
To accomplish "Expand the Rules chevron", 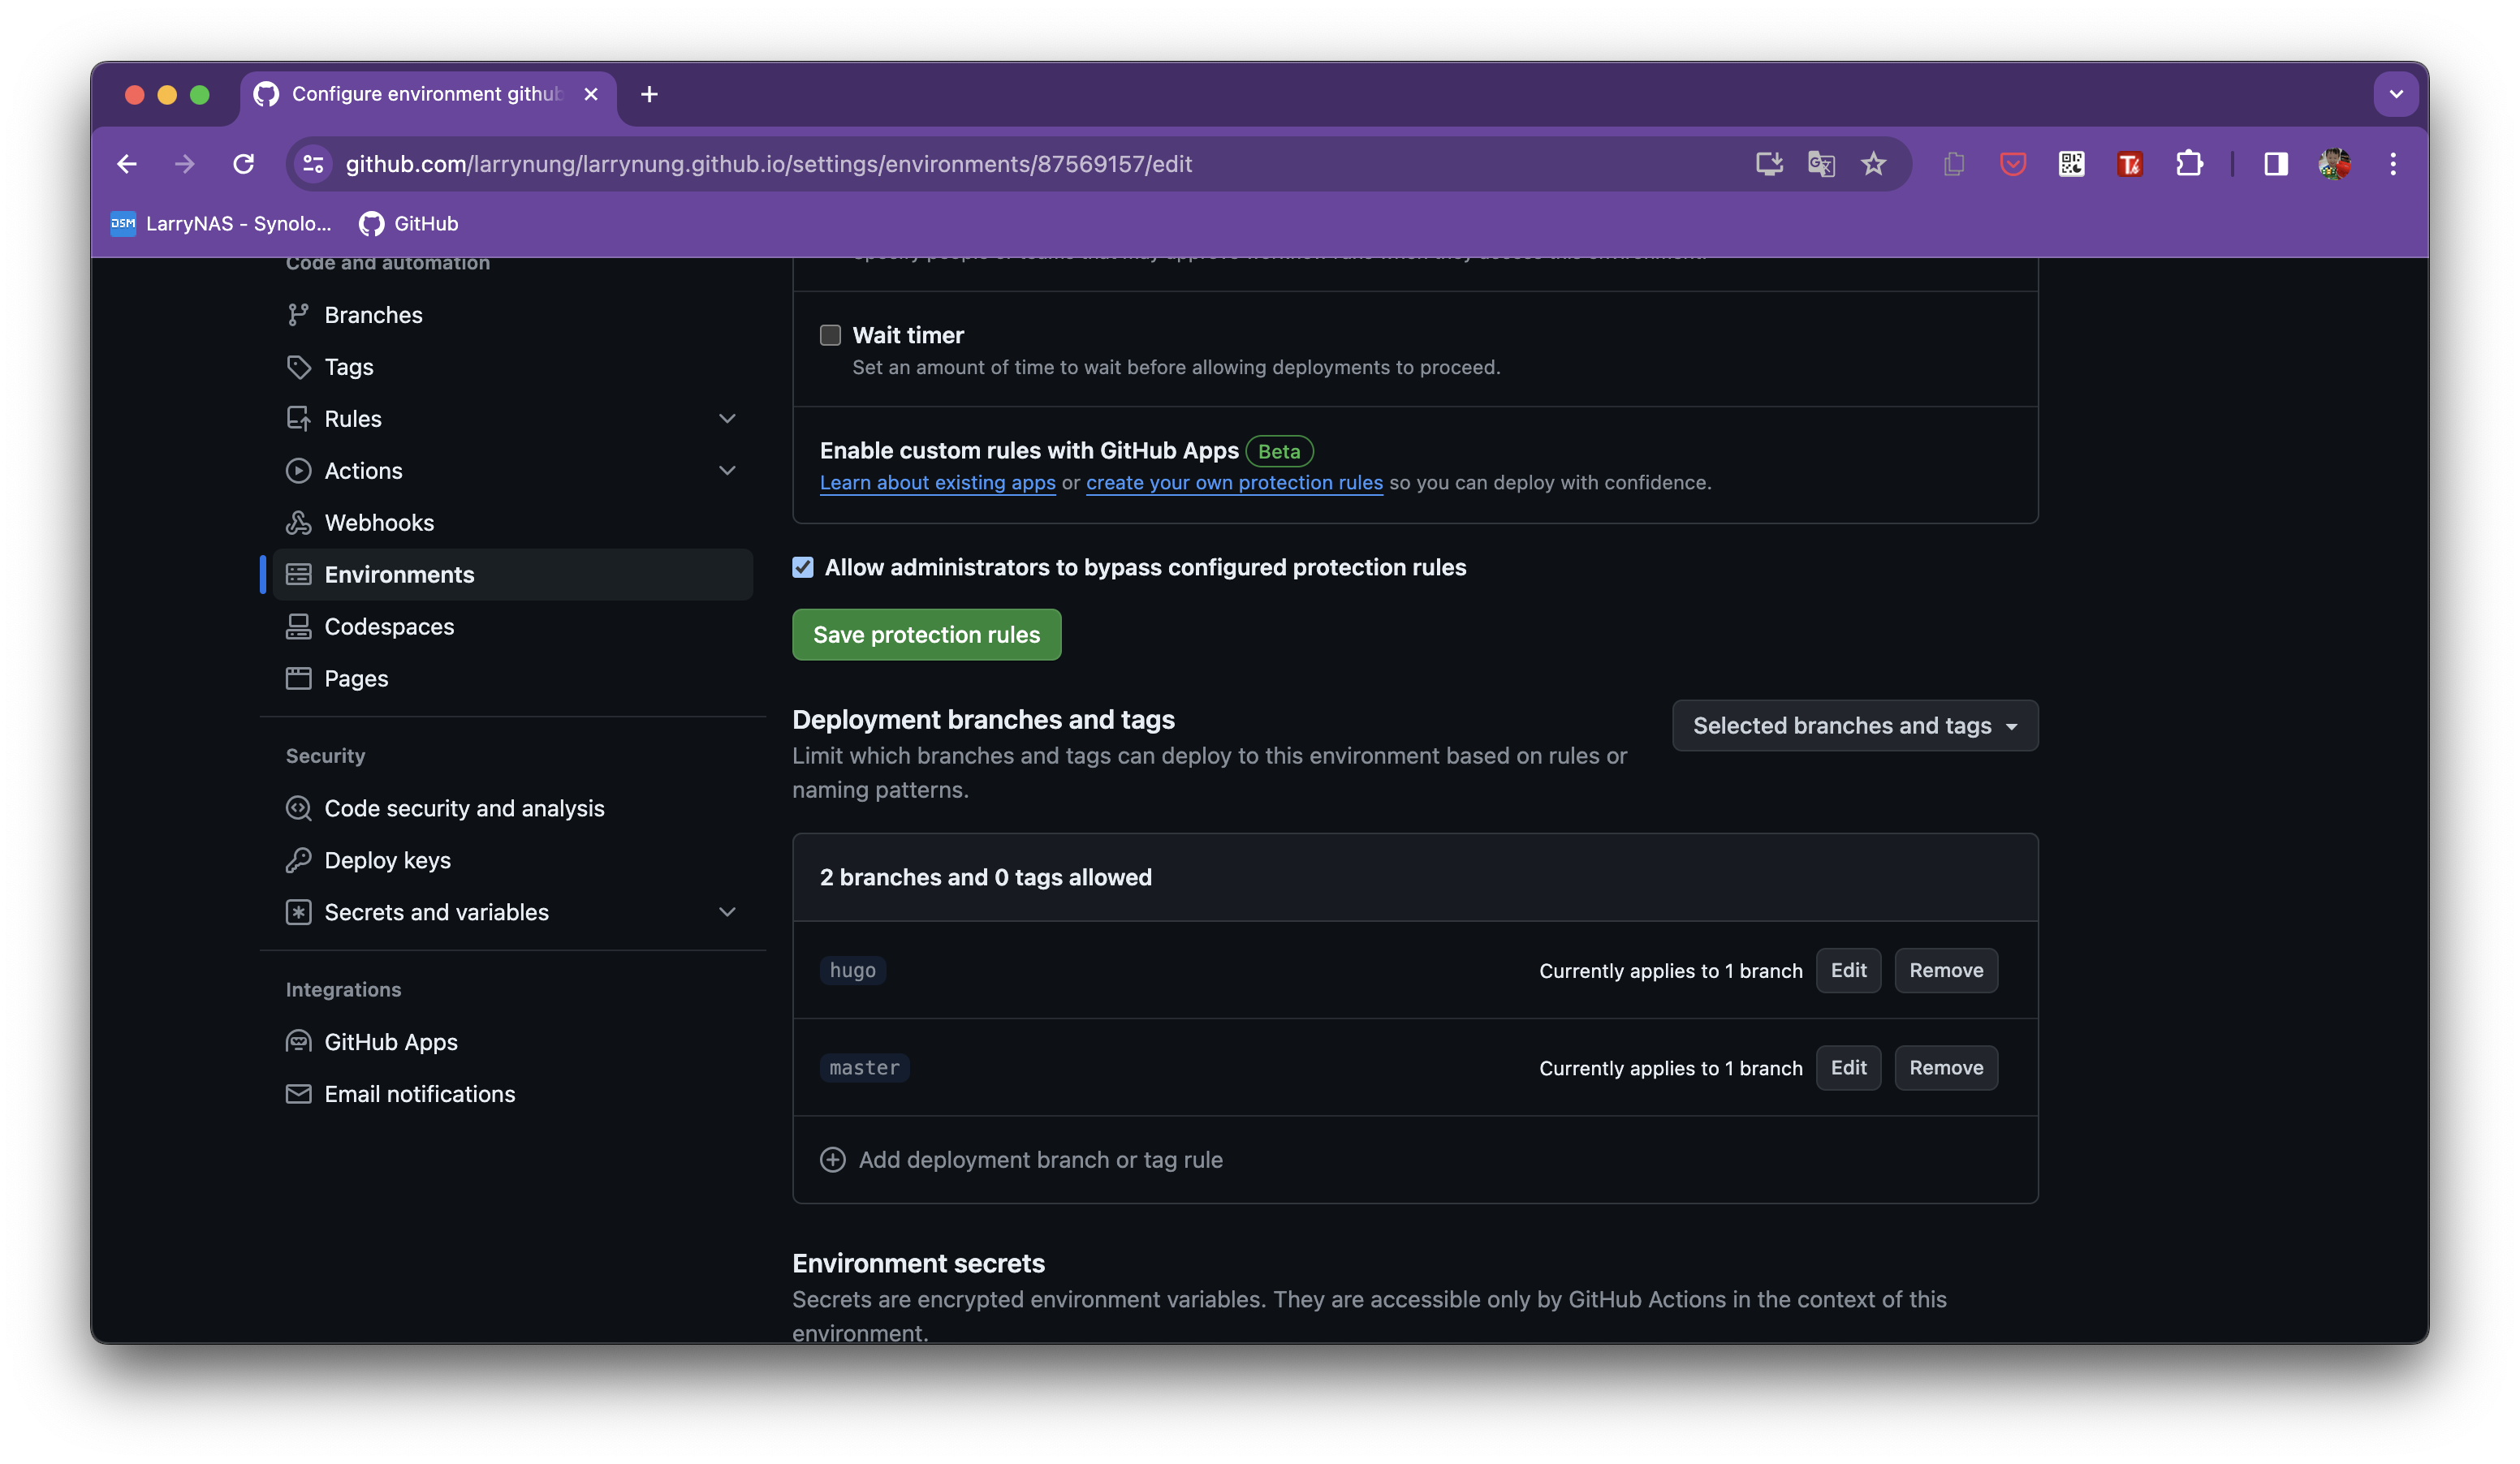I will pos(727,419).
